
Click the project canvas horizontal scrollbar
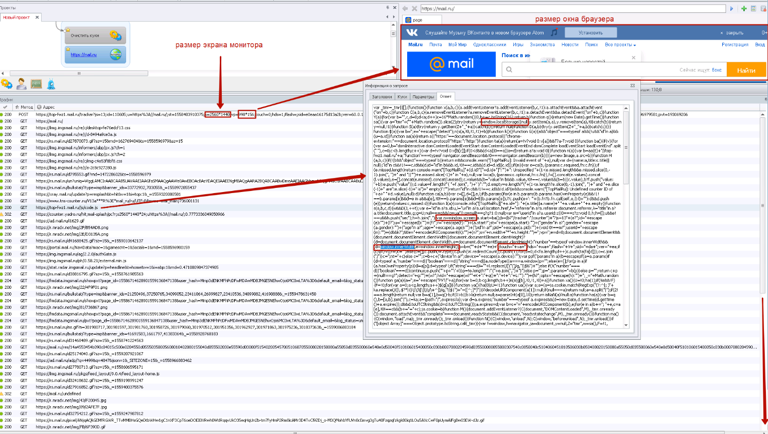click(79, 73)
